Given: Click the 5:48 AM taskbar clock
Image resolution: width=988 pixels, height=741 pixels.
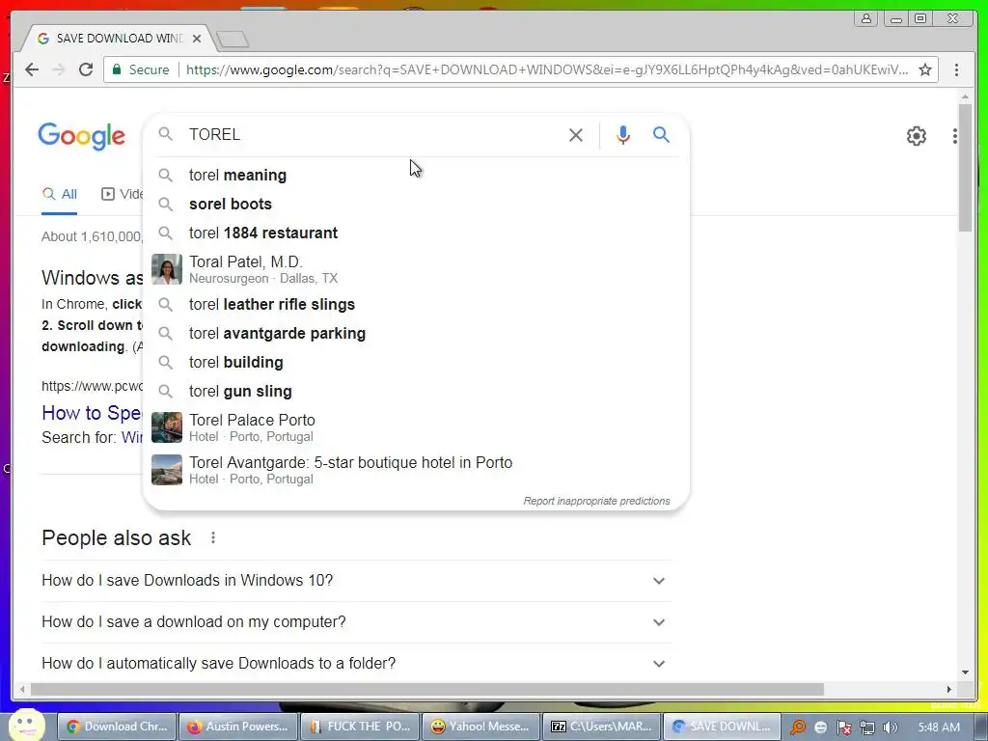Looking at the screenshot, I should tap(939, 727).
